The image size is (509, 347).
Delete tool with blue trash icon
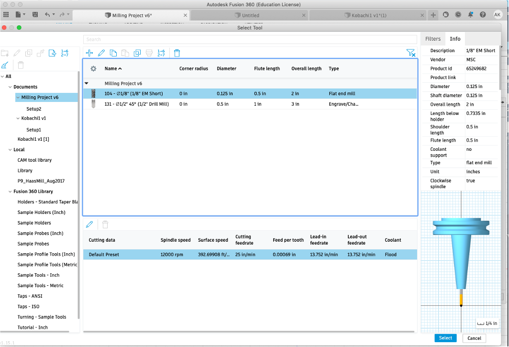coord(177,53)
